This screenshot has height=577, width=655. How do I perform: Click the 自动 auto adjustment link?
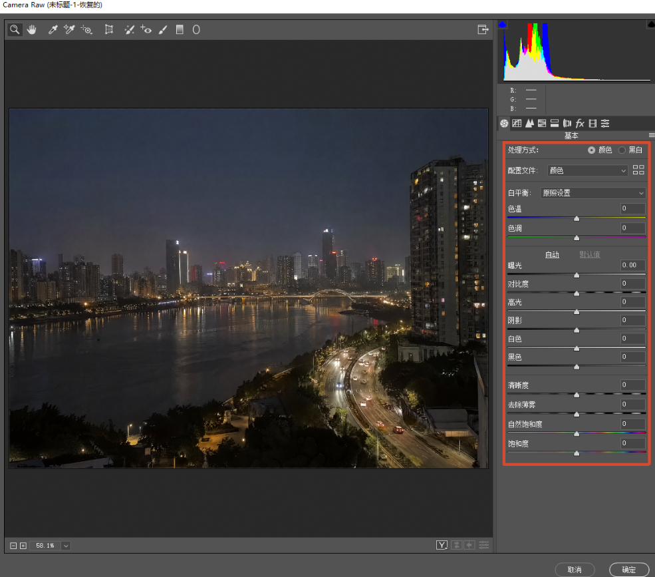[x=552, y=255]
